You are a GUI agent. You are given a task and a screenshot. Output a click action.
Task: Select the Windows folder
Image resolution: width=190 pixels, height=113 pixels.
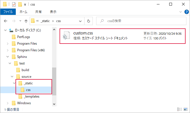tap(24, 103)
